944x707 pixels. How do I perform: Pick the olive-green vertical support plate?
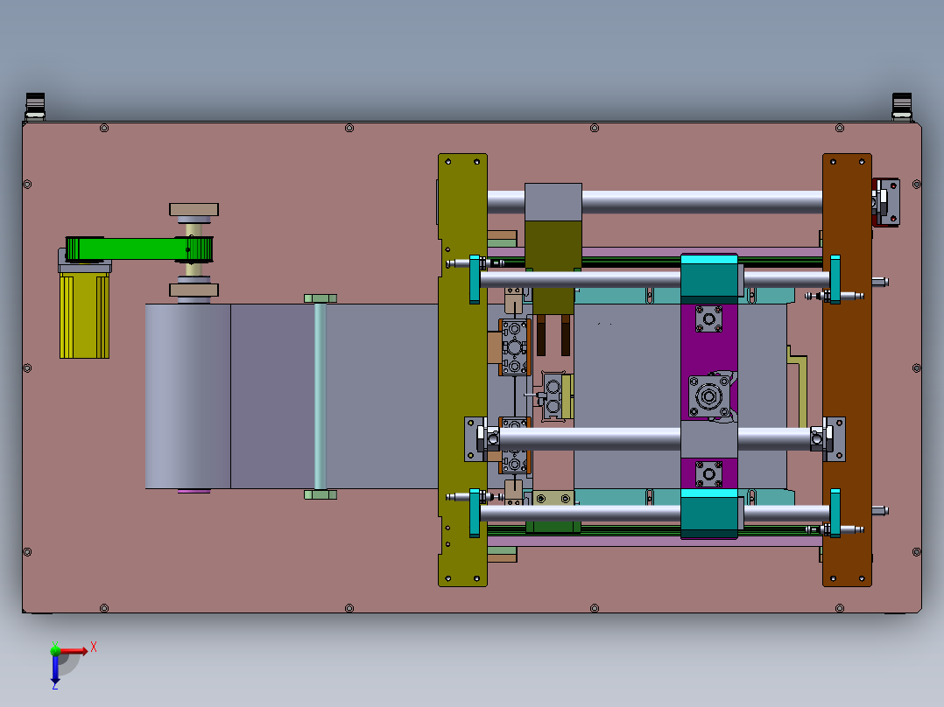(x=461, y=369)
